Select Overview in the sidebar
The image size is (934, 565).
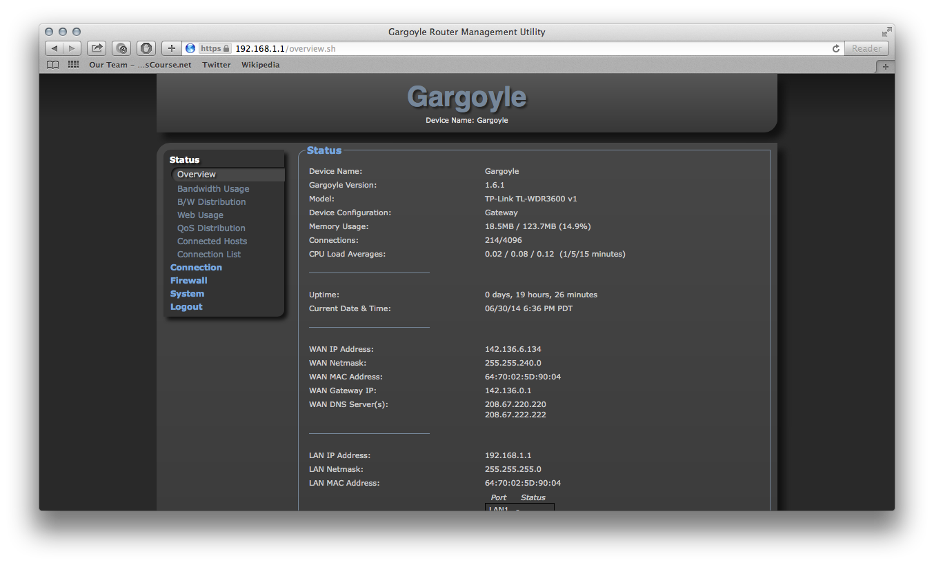click(197, 175)
